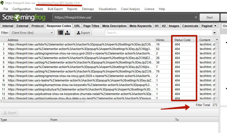Click row number 8 in the table
The width and height of the screenshot is (227, 133).
pyautogui.click(x=3, y=76)
